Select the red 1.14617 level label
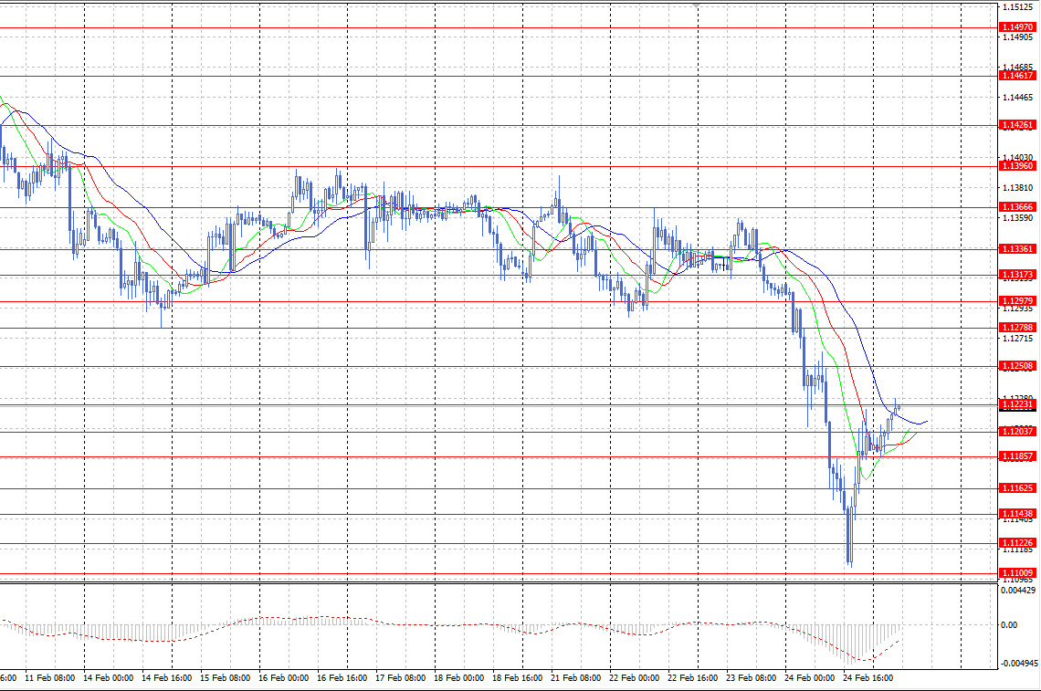 [1018, 76]
